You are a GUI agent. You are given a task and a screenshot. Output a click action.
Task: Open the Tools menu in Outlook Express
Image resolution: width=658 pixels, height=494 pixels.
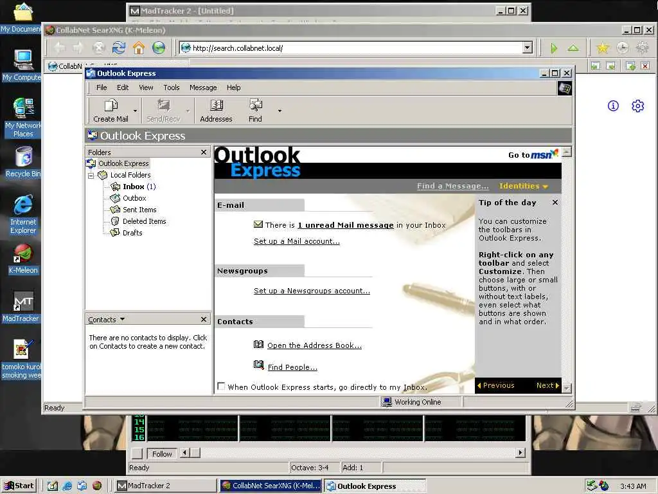click(x=171, y=87)
